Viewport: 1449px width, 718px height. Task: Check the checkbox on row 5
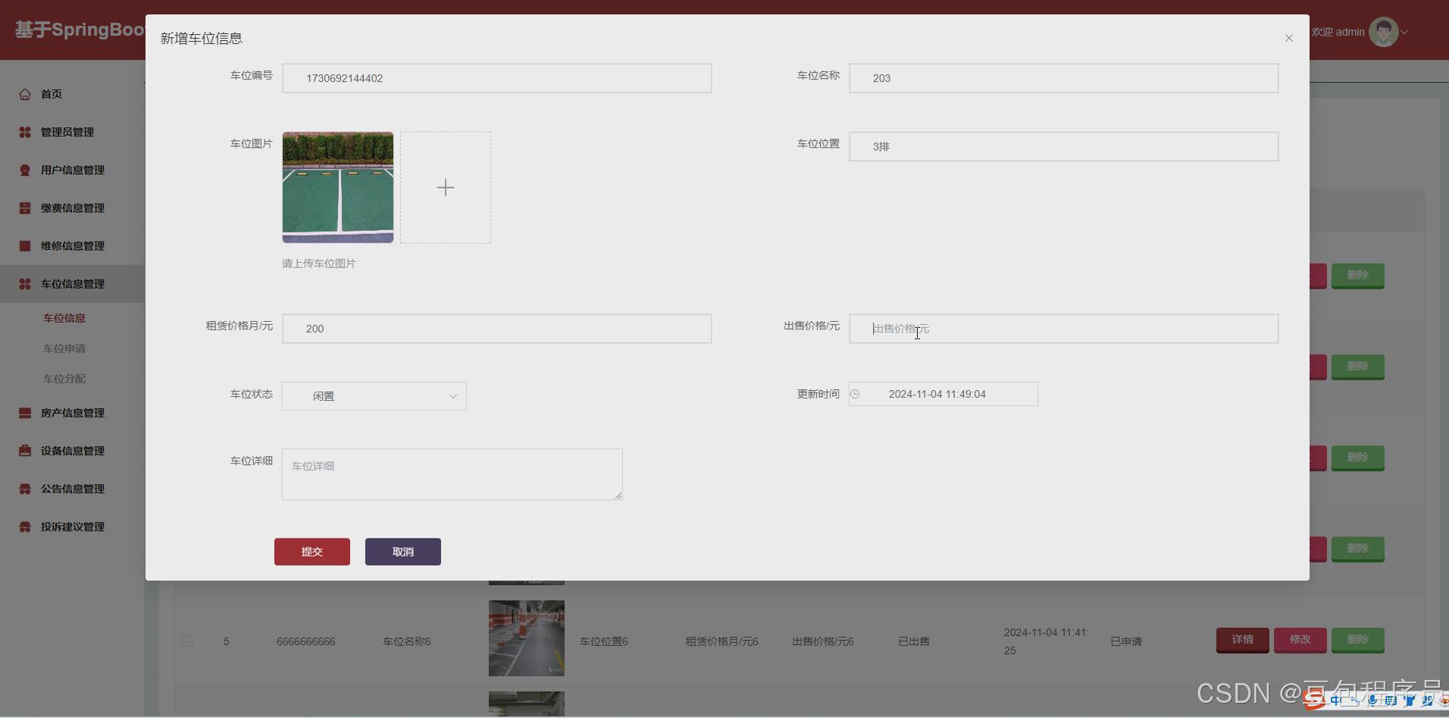click(187, 642)
